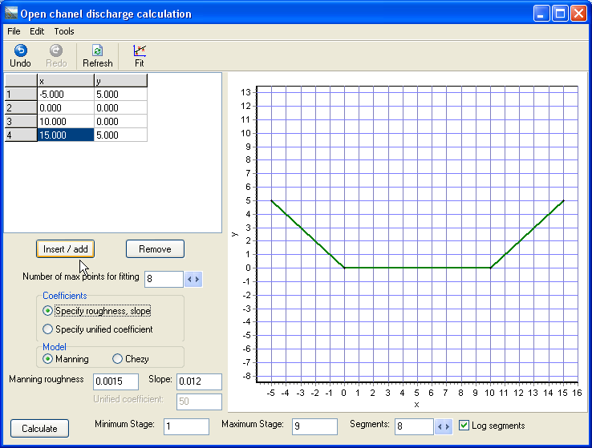
Task: Select the y column header
Action: [x=121, y=81]
